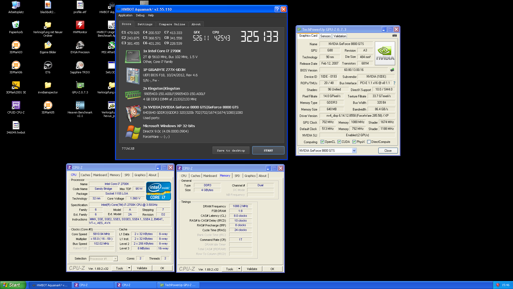Switch to the Sensors tab in GPU-Z
Viewport: 513px width, 289px height.
325,36
